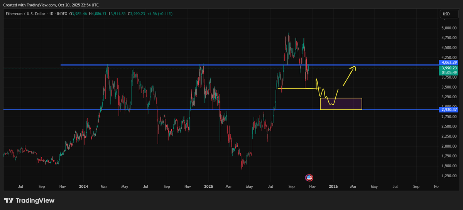Click the 1,500.00 price axis label
Viewport: 463px width, 210px height.
point(449,166)
